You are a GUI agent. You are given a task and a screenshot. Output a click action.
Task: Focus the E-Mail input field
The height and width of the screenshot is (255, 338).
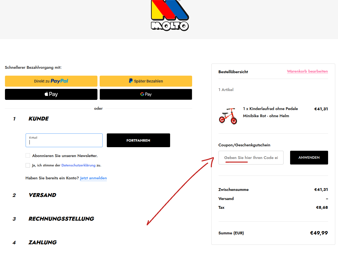(64, 140)
